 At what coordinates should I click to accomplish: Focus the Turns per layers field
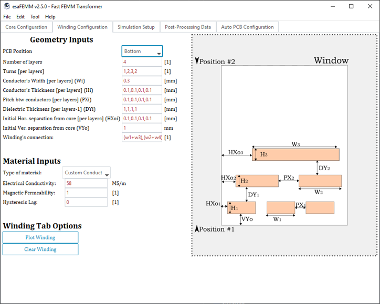tap(142, 71)
